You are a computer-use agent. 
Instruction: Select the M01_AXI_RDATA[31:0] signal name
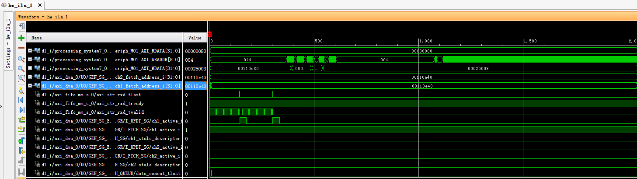[111, 51]
